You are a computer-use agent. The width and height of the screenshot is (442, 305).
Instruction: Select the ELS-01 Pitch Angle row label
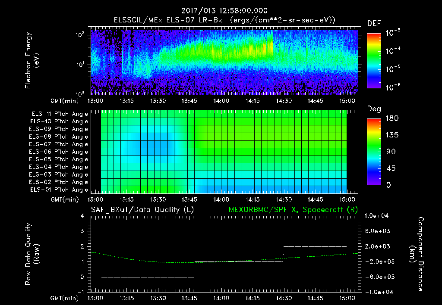pyautogui.click(x=59, y=190)
